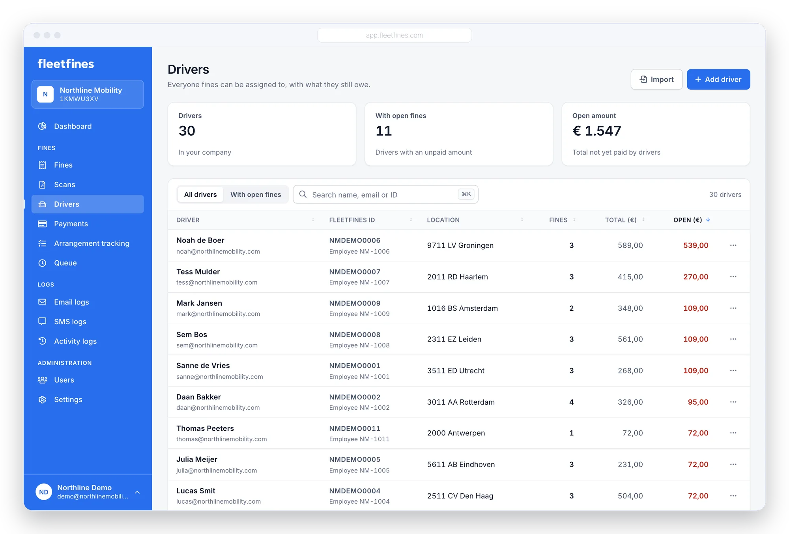Sort table by FLEETFINES ID column
The width and height of the screenshot is (789, 534).
[371, 220]
